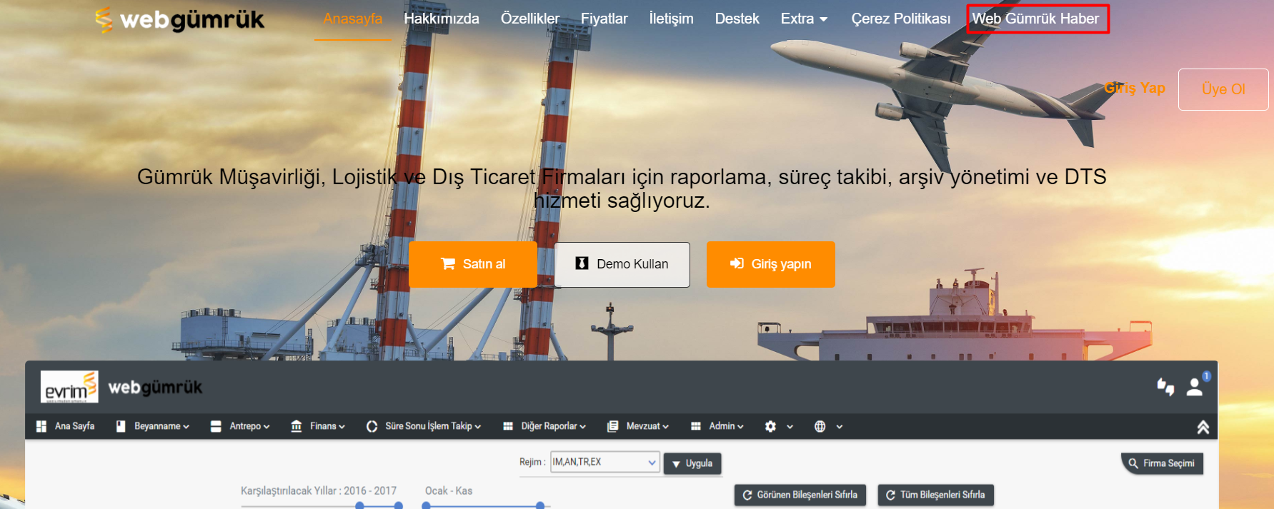Viewport: 1274px width, 509px height.
Task: Click the Ocak - Kas month range slider
Action: [x=486, y=505]
